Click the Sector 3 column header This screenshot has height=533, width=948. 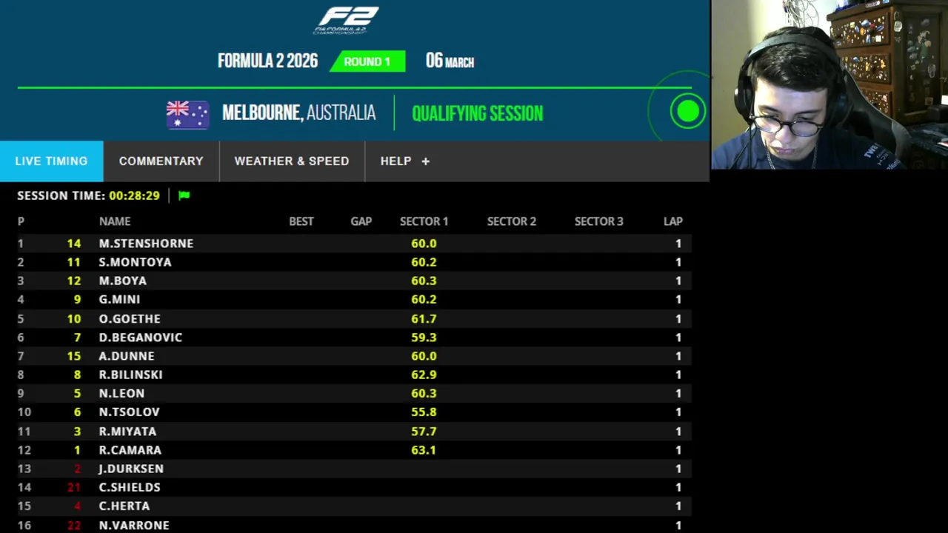pos(599,221)
